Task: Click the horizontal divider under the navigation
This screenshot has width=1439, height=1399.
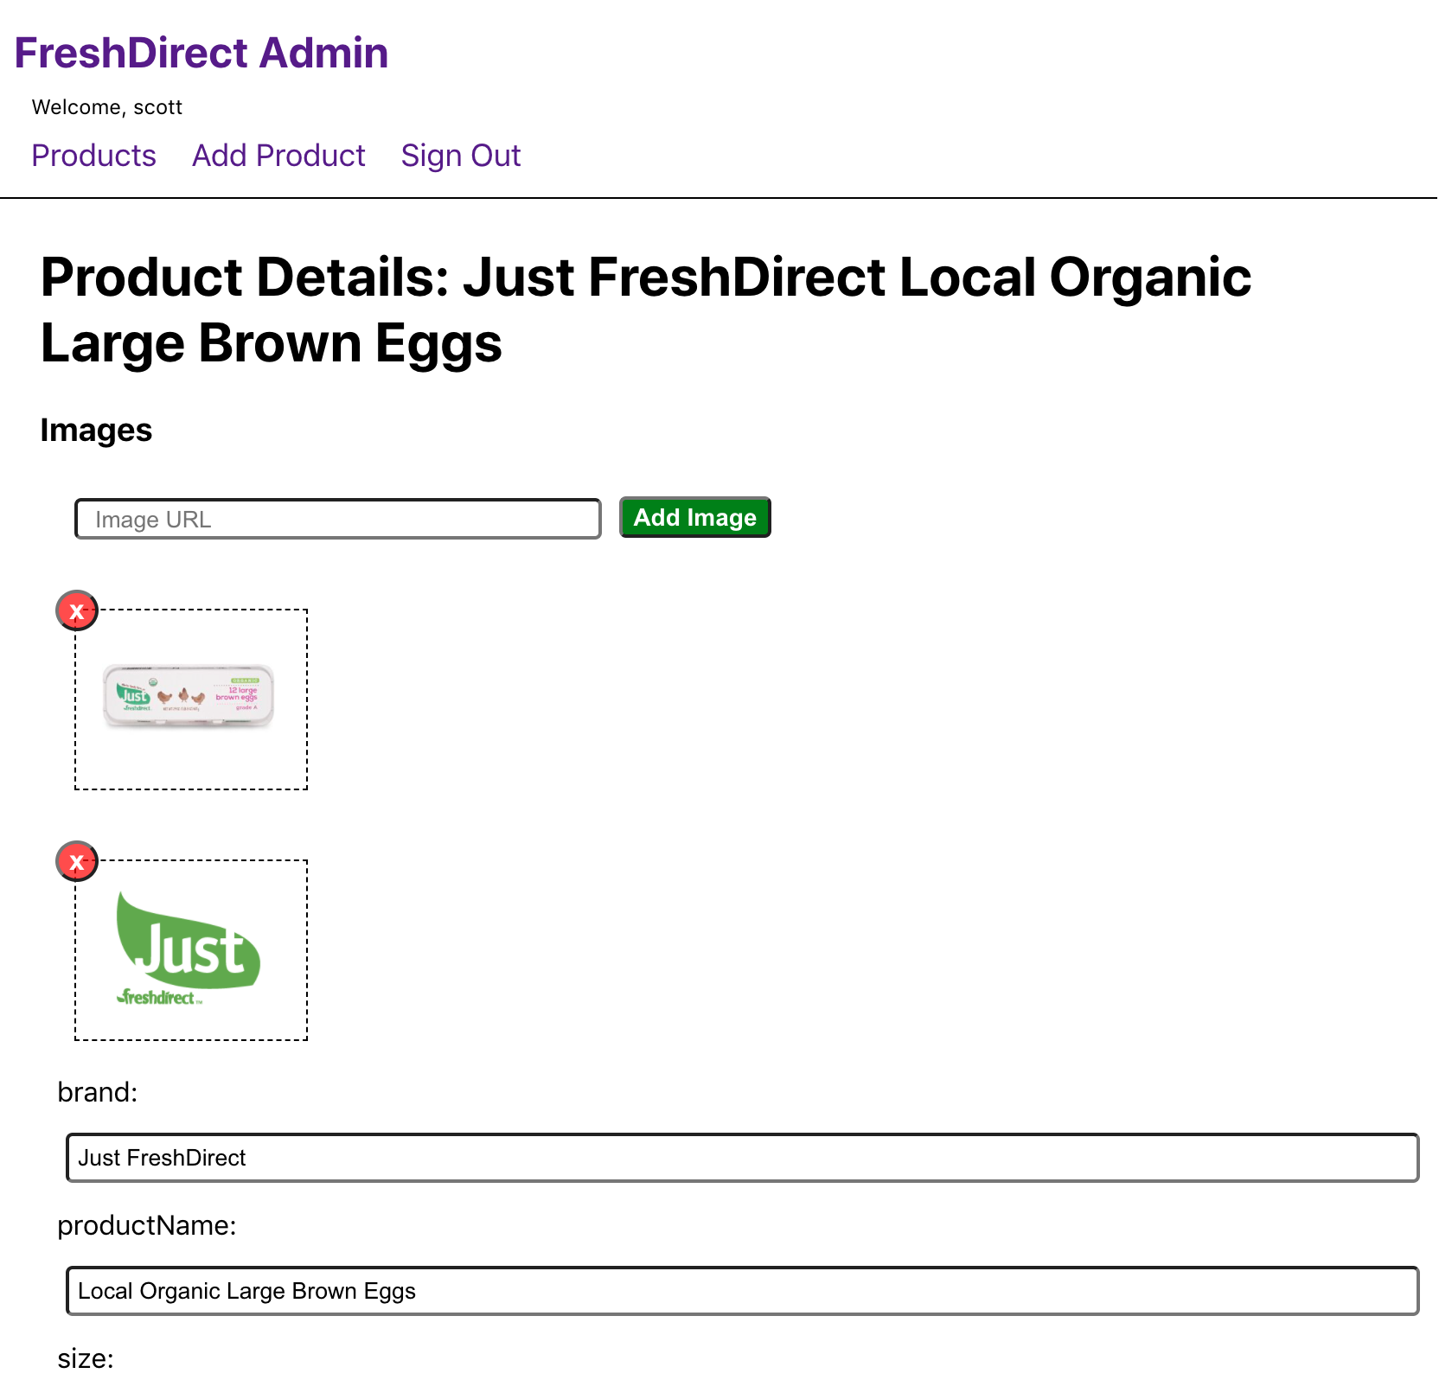Action: (x=719, y=198)
